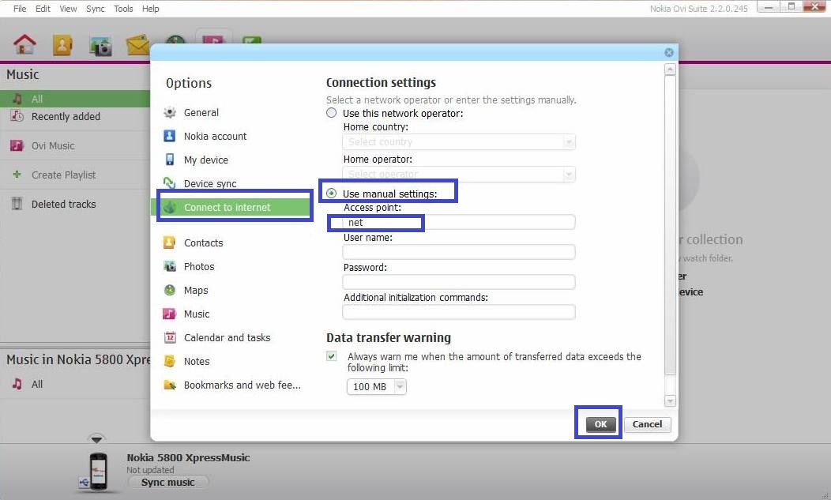Click the Bookmarks and web feeds icon

click(x=170, y=385)
